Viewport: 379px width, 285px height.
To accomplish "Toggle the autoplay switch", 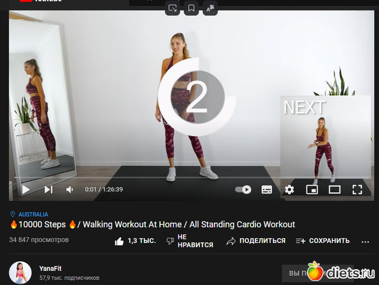I will click(243, 189).
